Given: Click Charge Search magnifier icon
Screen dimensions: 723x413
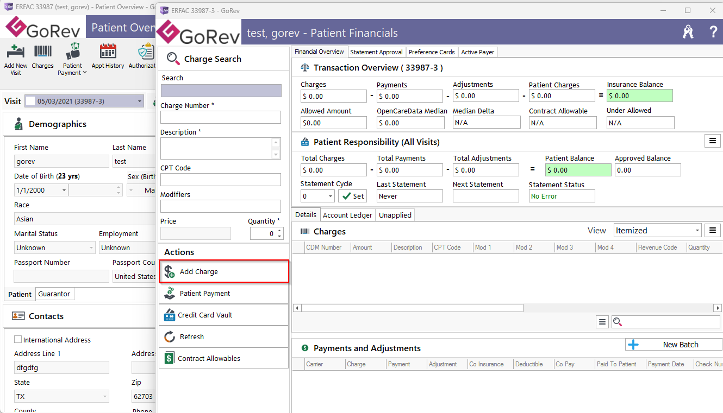Looking at the screenshot, I should tap(173, 59).
